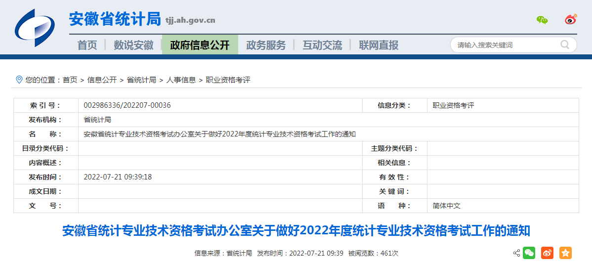Click 人事信息 breadcrumb link

pyautogui.click(x=181, y=80)
